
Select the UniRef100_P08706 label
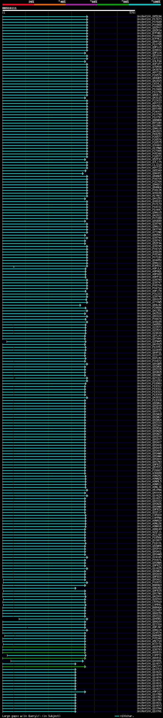click(x=149, y=286)
